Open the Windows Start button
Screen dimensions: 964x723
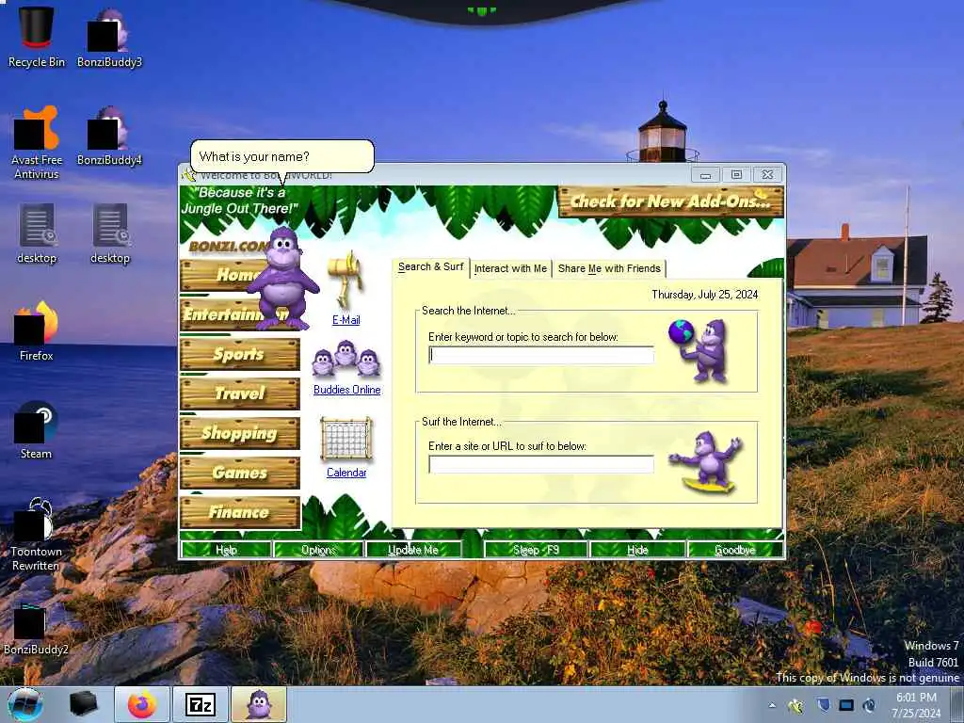(24, 704)
